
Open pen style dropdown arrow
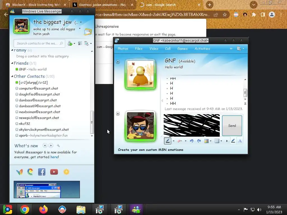click(173, 141)
